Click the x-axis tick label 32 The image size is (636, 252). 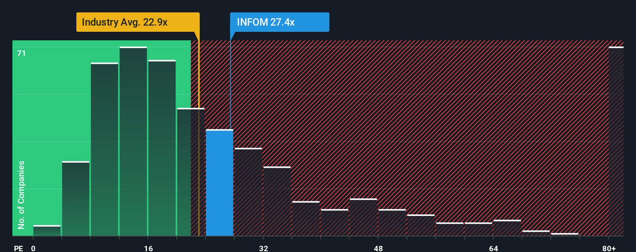tap(264, 248)
